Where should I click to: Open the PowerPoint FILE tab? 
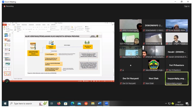(4, 25)
